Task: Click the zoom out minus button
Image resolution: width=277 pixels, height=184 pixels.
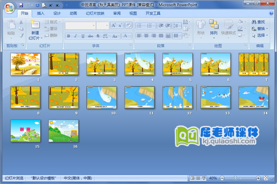Action: 223,178
